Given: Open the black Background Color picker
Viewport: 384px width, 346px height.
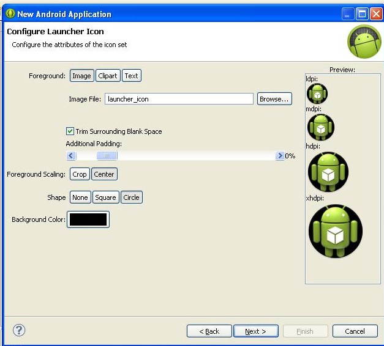Looking at the screenshot, I should [88, 219].
